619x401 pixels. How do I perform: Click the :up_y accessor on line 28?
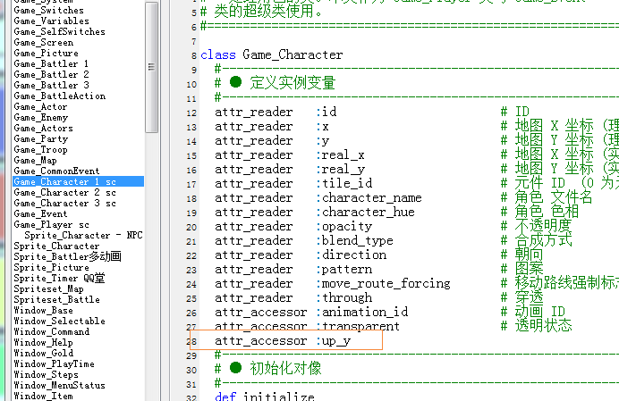coord(333,340)
